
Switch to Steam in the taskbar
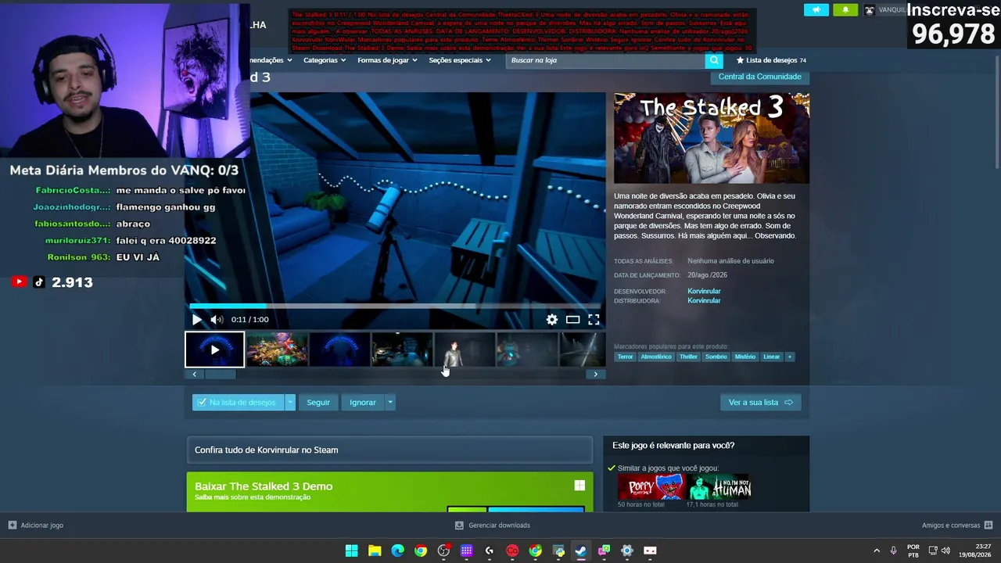[581, 550]
